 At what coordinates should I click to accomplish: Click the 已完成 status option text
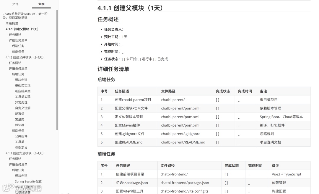pyautogui.click(x=162, y=59)
